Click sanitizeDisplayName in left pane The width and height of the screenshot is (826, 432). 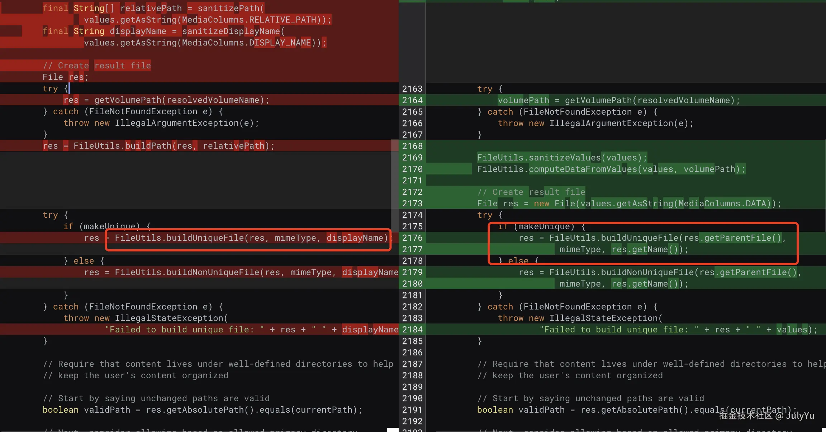point(231,31)
